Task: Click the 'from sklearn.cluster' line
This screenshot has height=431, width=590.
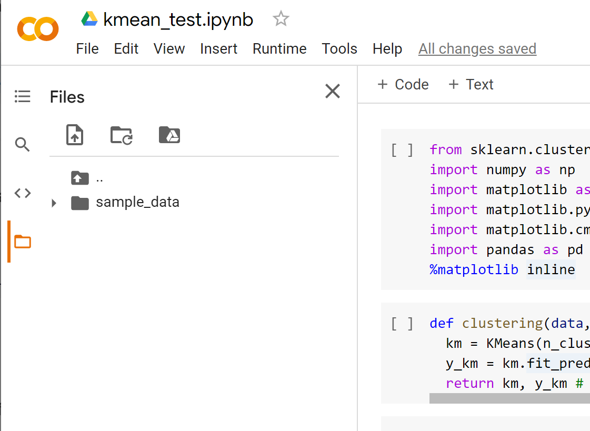Action: tap(509, 149)
